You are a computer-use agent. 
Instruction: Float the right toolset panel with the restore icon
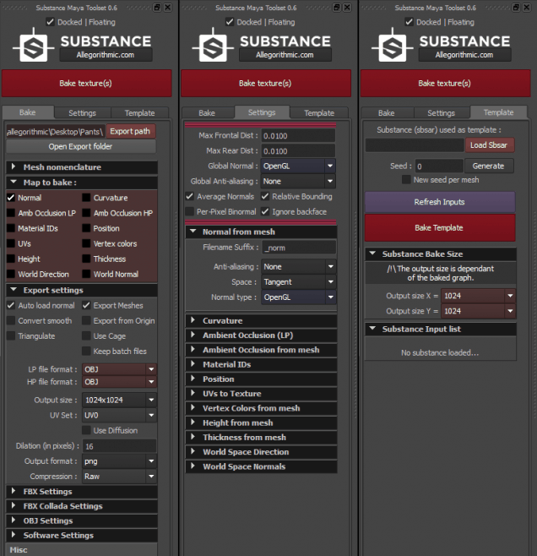coord(517,8)
